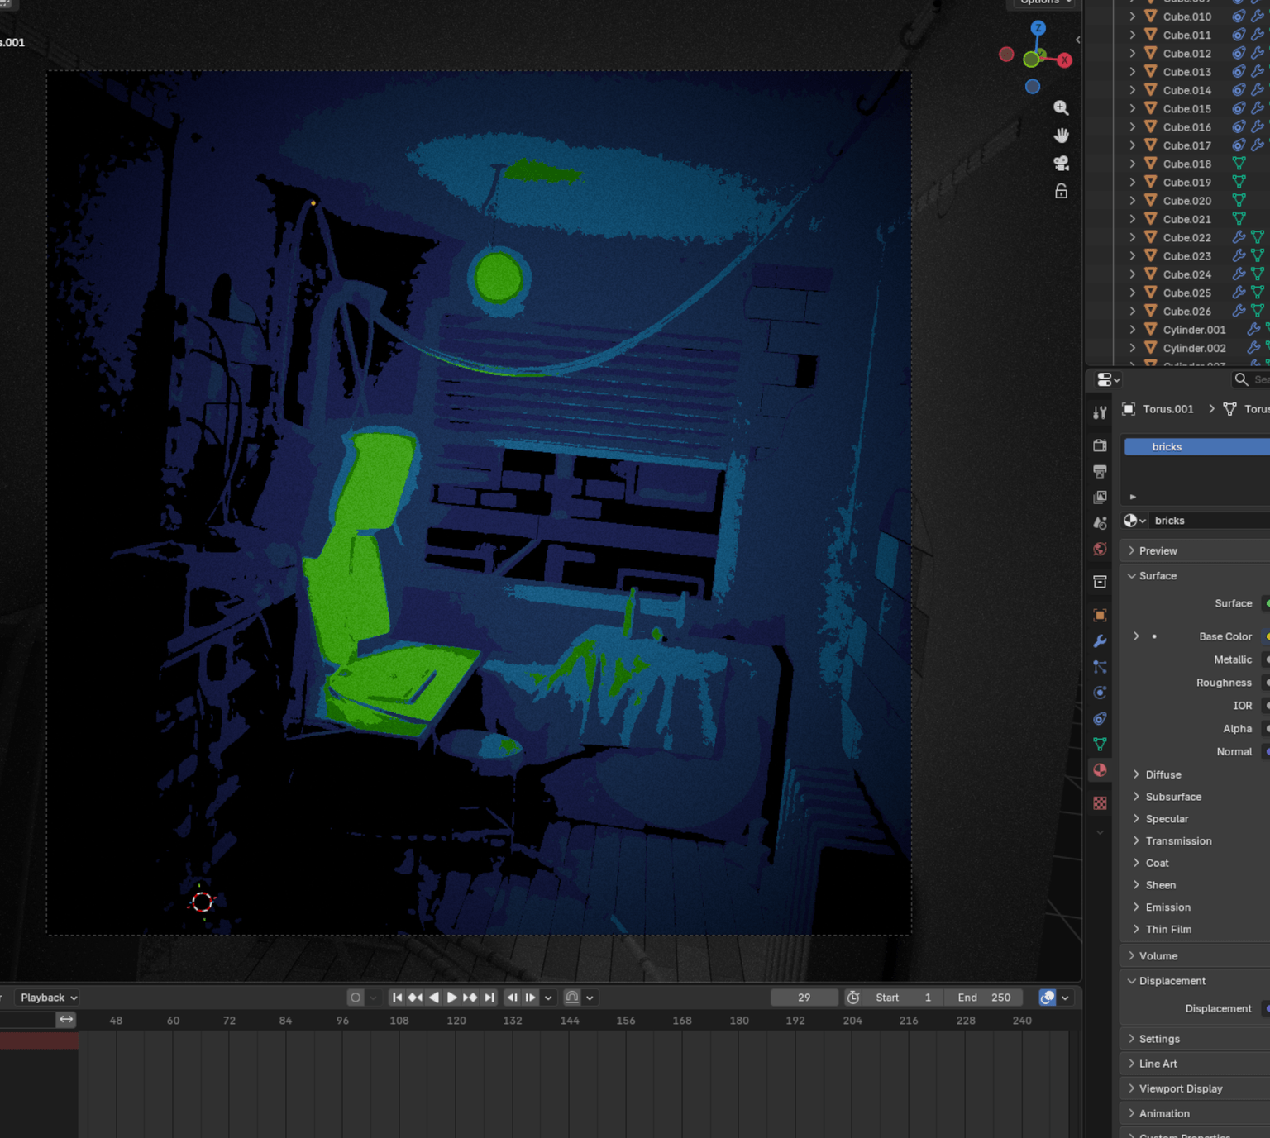Click the pan hand icon in viewport
Image resolution: width=1270 pixels, height=1138 pixels.
[x=1061, y=136]
